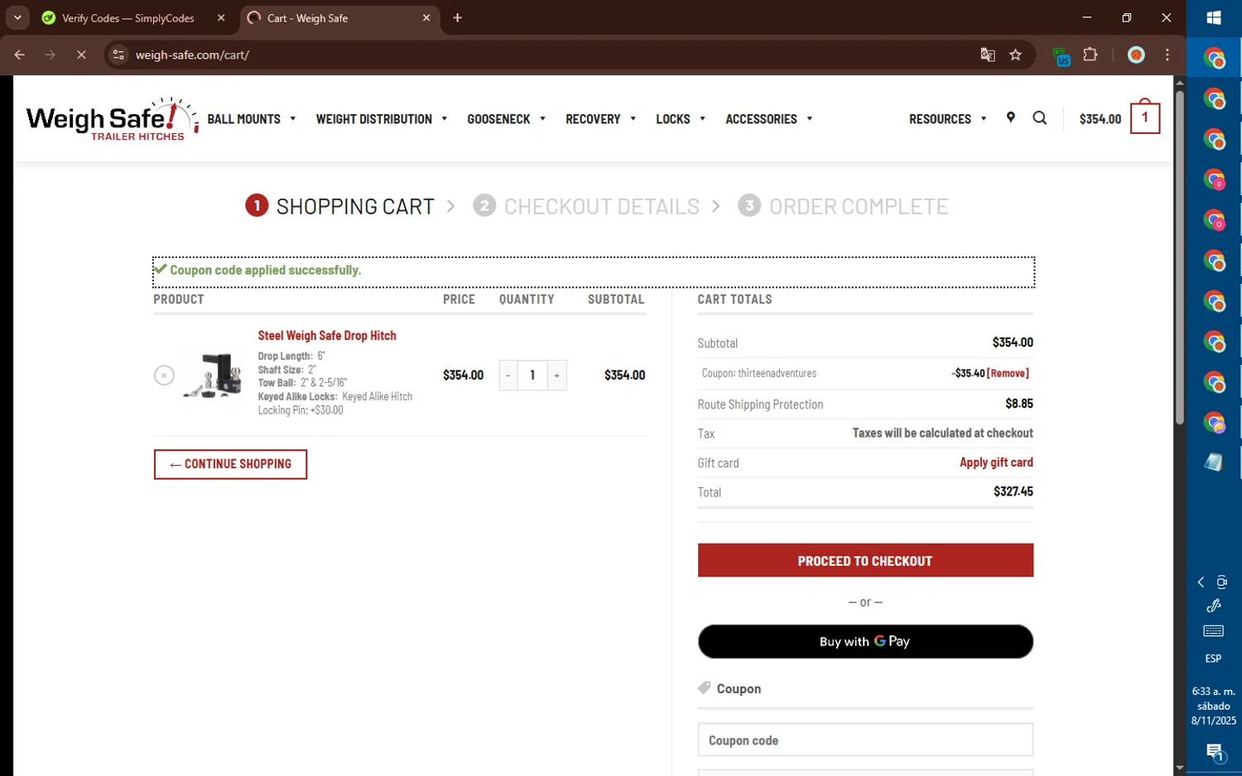Decrease quantity with the minus button
1242x776 pixels.
coord(508,376)
